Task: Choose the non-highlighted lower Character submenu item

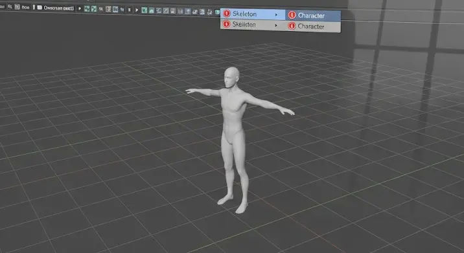Action: 313,27
